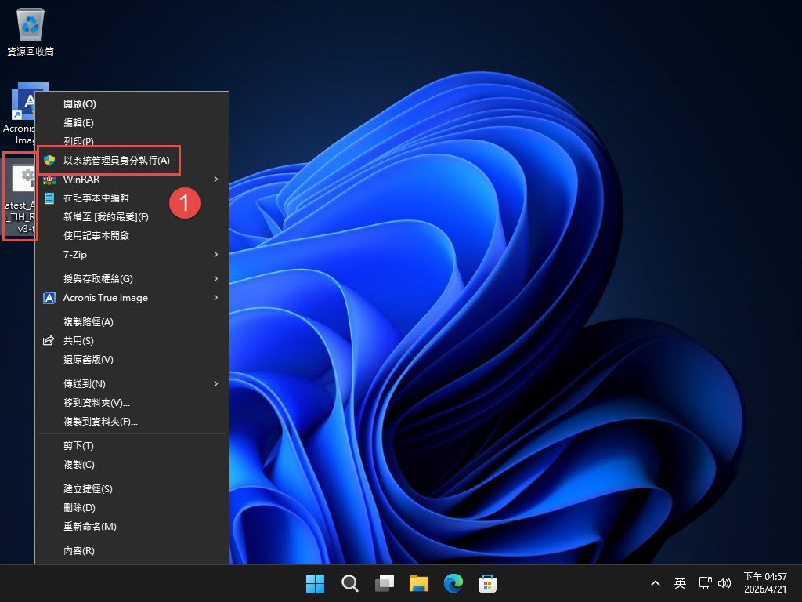This screenshot has height=602, width=802.
Task: Open Microsoft Store from taskbar
Action: point(488,583)
